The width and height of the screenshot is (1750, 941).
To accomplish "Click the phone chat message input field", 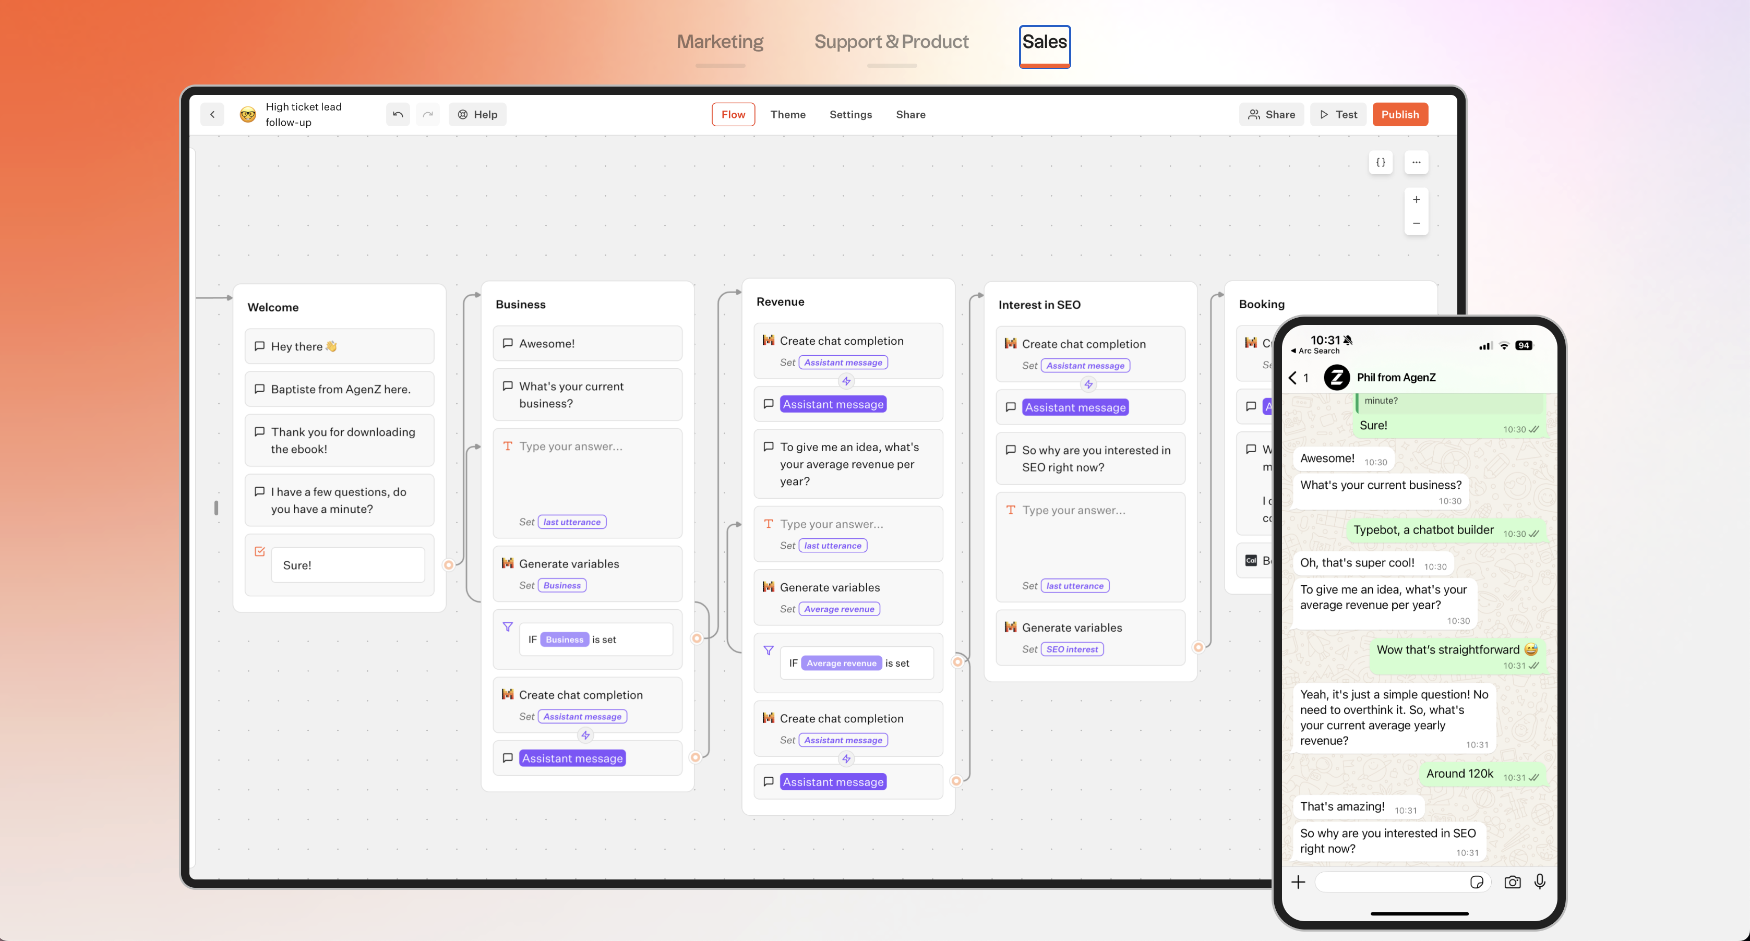I will click(x=1389, y=882).
